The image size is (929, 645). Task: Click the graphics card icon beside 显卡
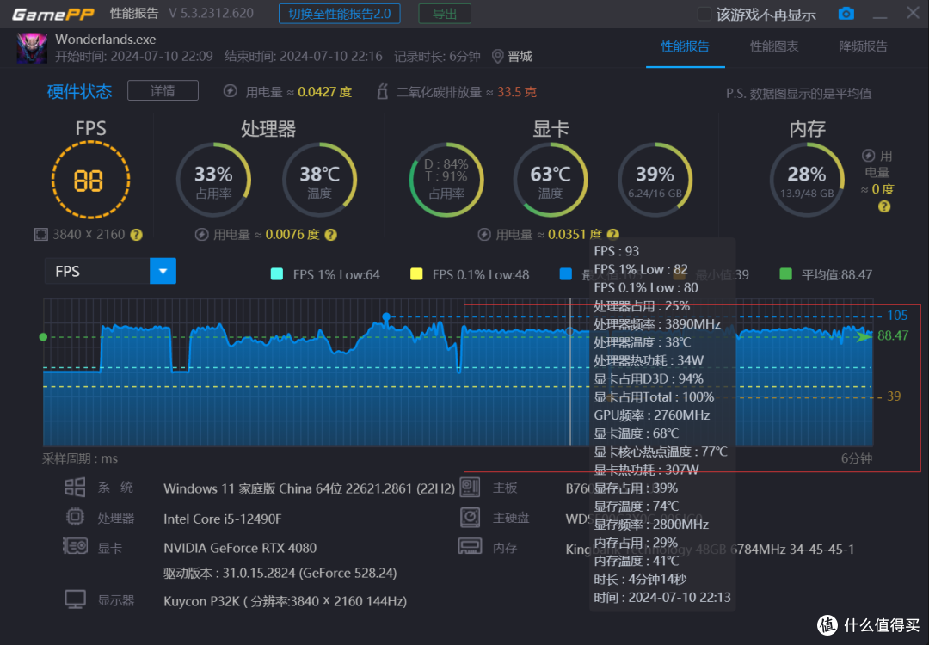tap(75, 546)
